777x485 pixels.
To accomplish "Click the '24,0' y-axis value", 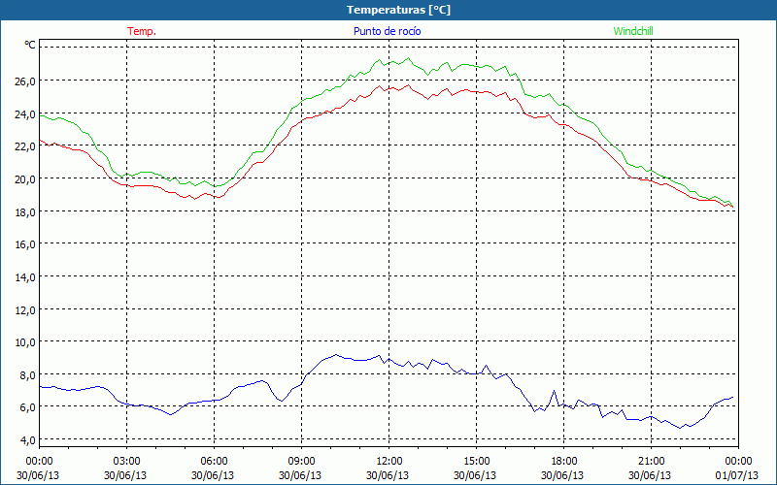I will pyautogui.click(x=25, y=114).
